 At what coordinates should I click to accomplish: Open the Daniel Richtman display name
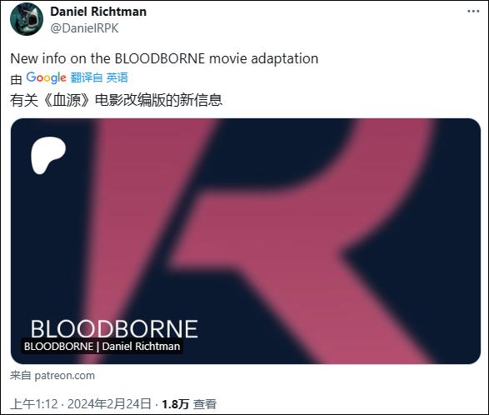point(98,12)
